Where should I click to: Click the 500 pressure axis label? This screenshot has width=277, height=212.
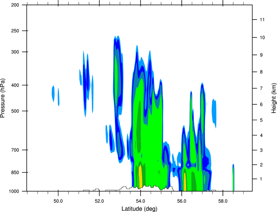(x=15, y=111)
